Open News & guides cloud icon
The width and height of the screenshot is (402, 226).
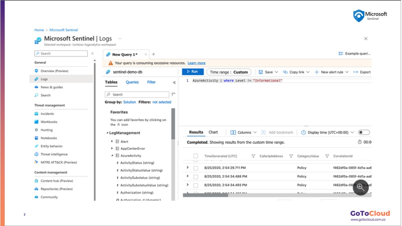(x=36, y=87)
